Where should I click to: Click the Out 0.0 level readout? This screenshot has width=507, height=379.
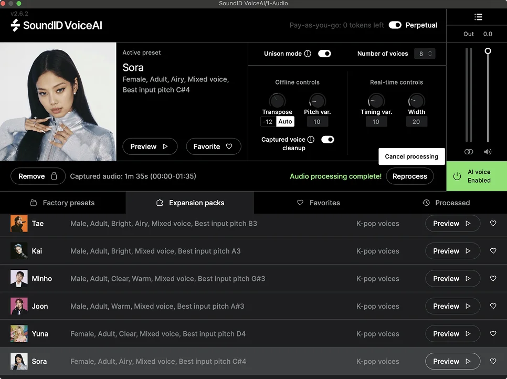pyautogui.click(x=478, y=34)
